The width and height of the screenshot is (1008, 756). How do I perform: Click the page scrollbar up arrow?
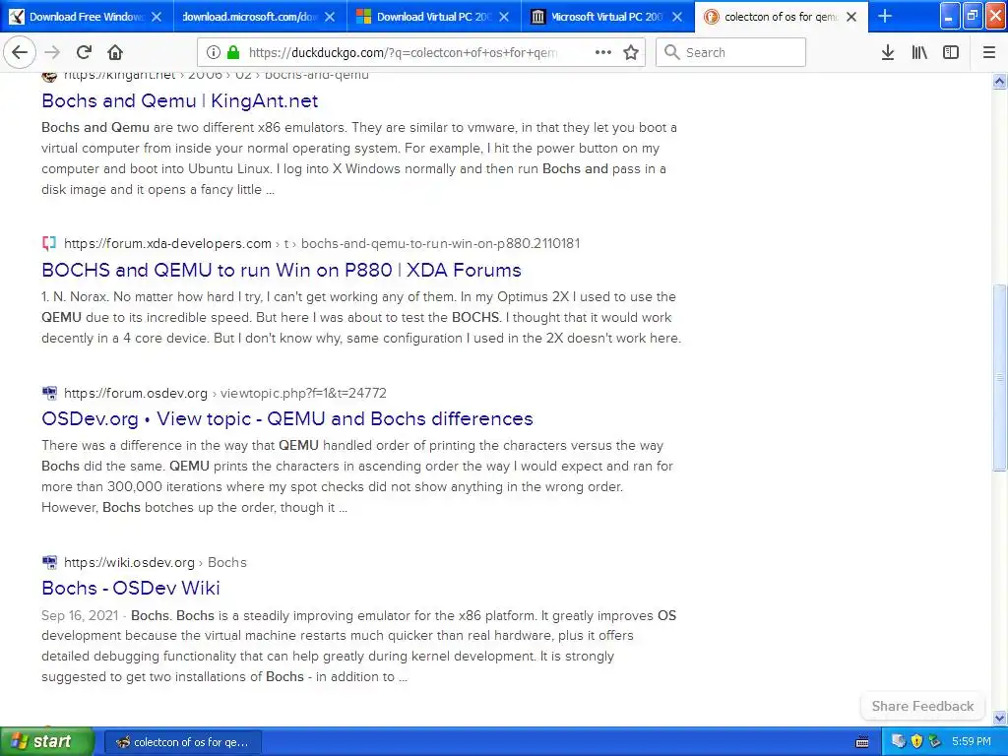(x=1000, y=81)
